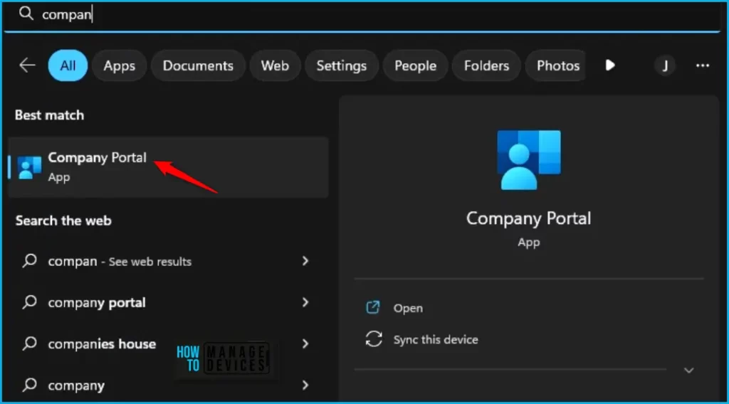
Task: Select the All filter tab
Action: tap(68, 65)
